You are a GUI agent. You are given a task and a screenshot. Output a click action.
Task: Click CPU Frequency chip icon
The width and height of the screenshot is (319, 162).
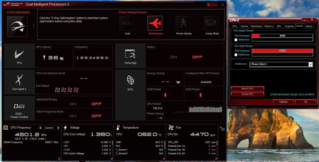pos(6,127)
